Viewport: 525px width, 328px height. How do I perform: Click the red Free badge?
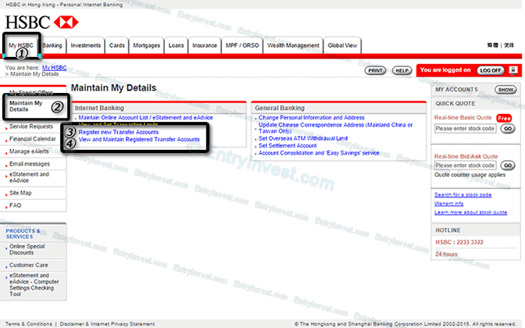coord(504,118)
